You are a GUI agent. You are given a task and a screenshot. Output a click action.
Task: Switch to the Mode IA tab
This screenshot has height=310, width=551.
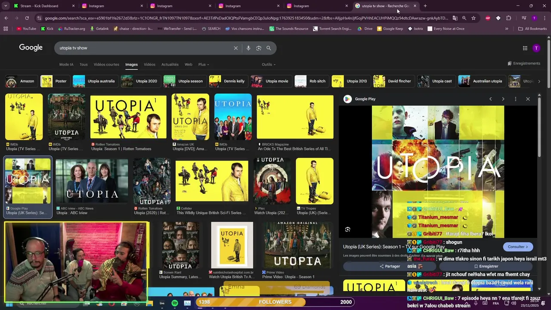(66, 65)
